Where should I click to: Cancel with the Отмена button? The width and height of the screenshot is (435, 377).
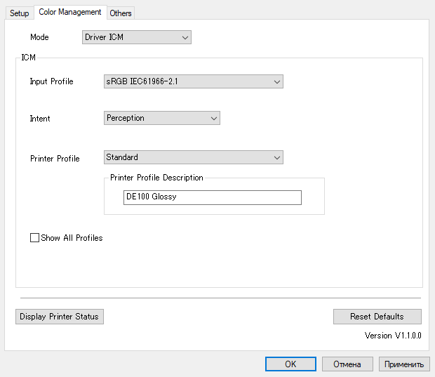(x=347, y=364)
